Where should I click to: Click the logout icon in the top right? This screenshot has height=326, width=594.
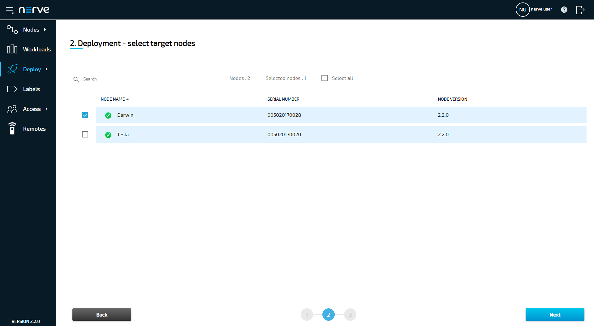click(x=580, y=10)
